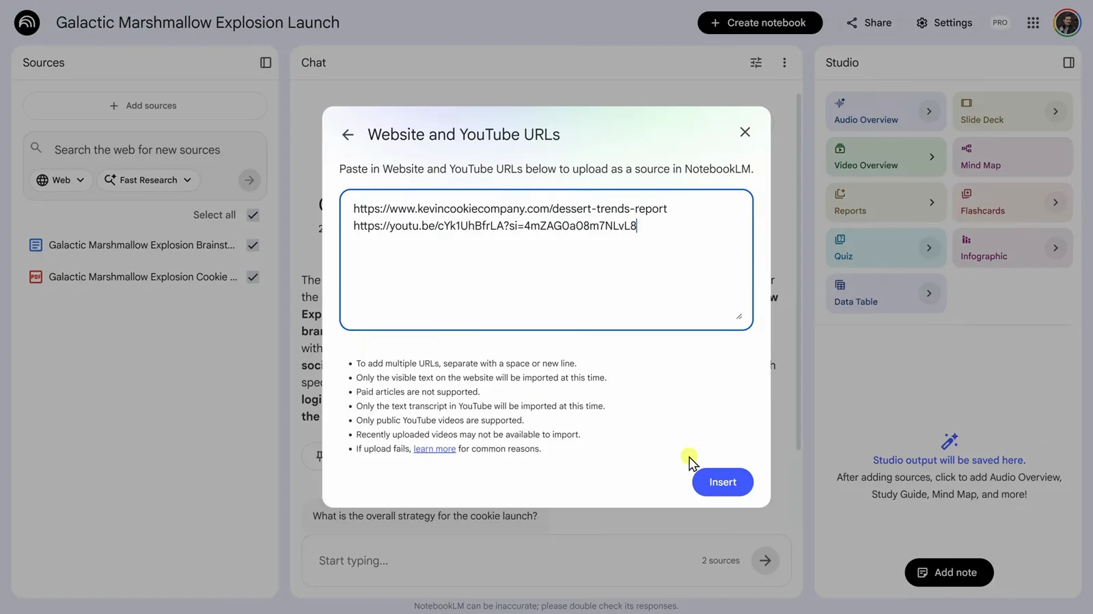Open chat three-dot options menu

pos(784,63)
